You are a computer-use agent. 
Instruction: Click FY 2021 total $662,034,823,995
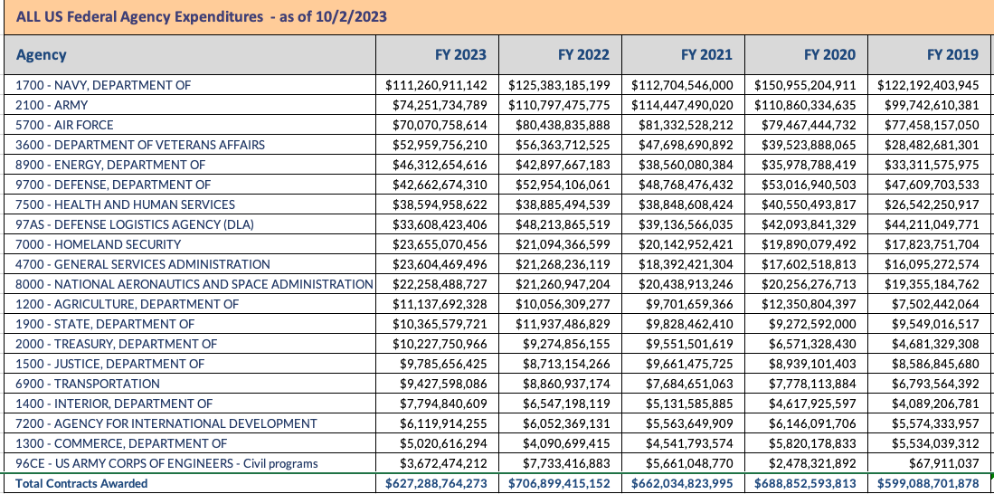click(x=682, y=483)
